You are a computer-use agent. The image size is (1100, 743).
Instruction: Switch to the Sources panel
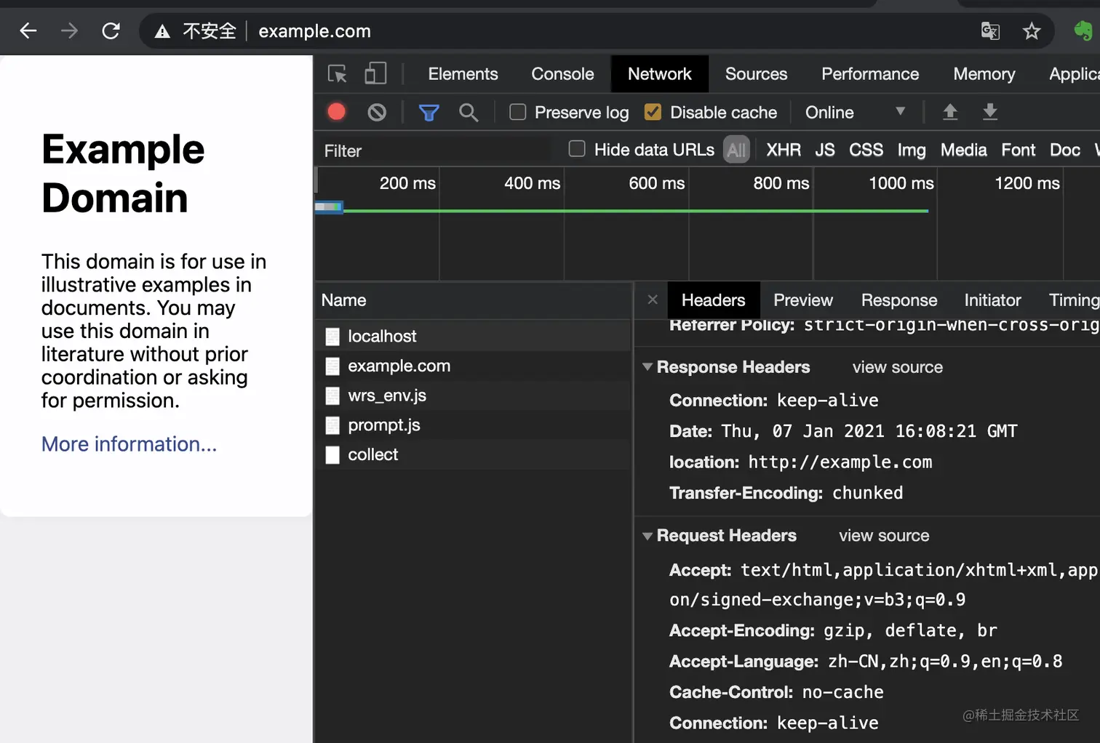(756, 74)
